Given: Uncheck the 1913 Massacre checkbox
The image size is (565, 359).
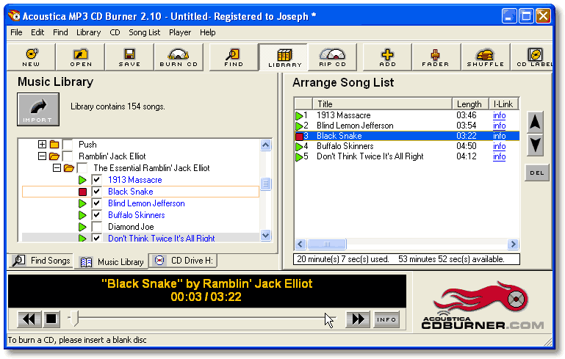Looking at the screenshot, I should click(96, 180).
